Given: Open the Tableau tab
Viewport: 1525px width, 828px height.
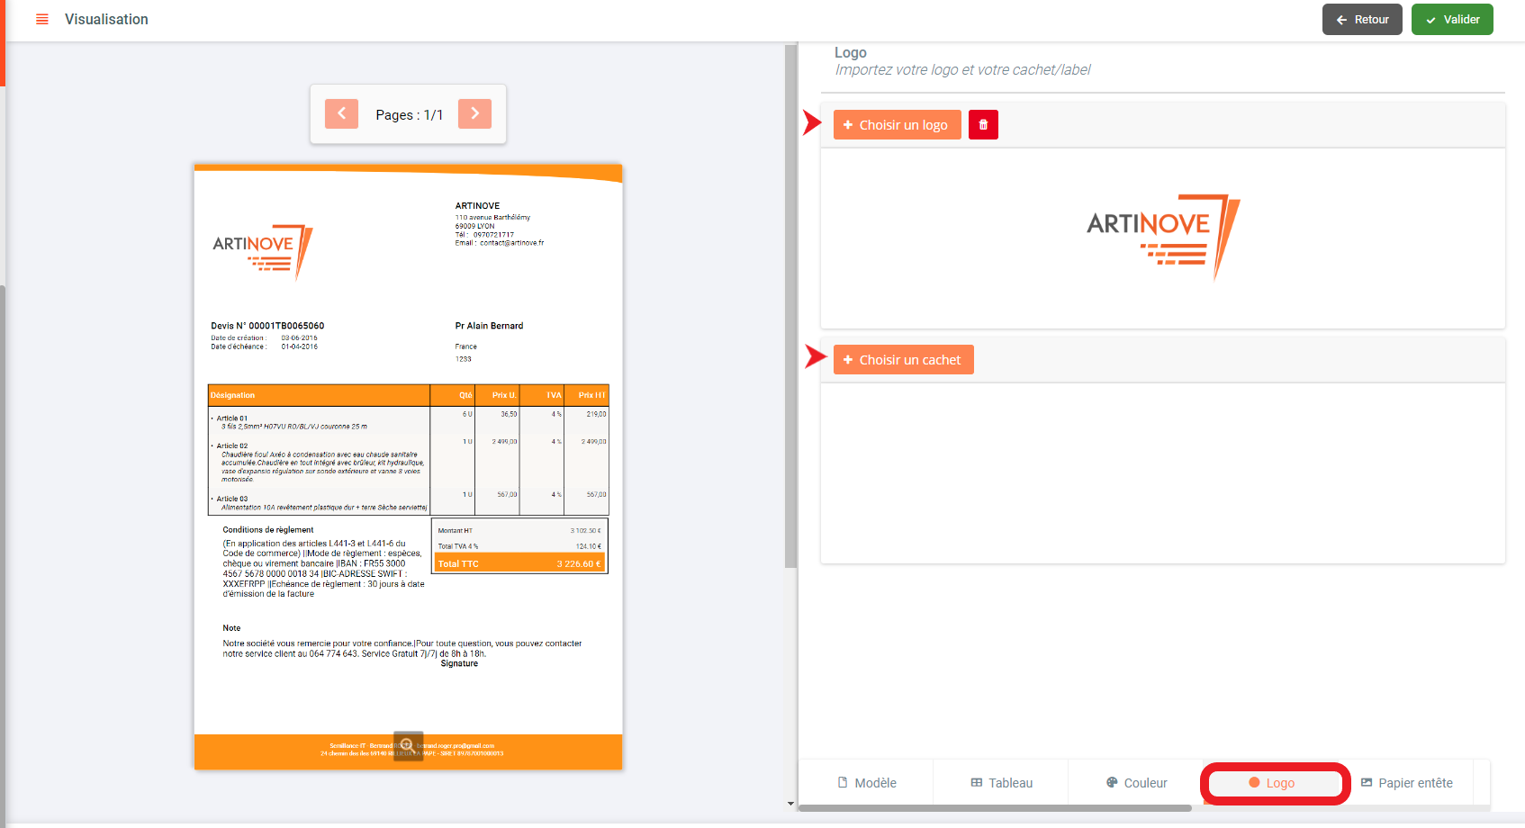Looking at the screenshot, I should pos(1001,783).
